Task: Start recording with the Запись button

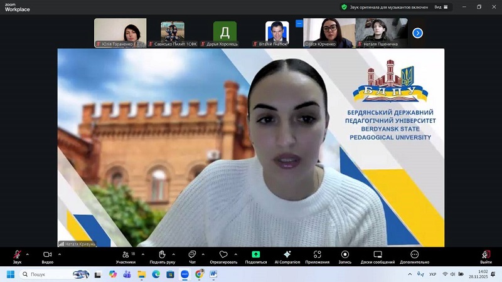Action: (344, 256)
